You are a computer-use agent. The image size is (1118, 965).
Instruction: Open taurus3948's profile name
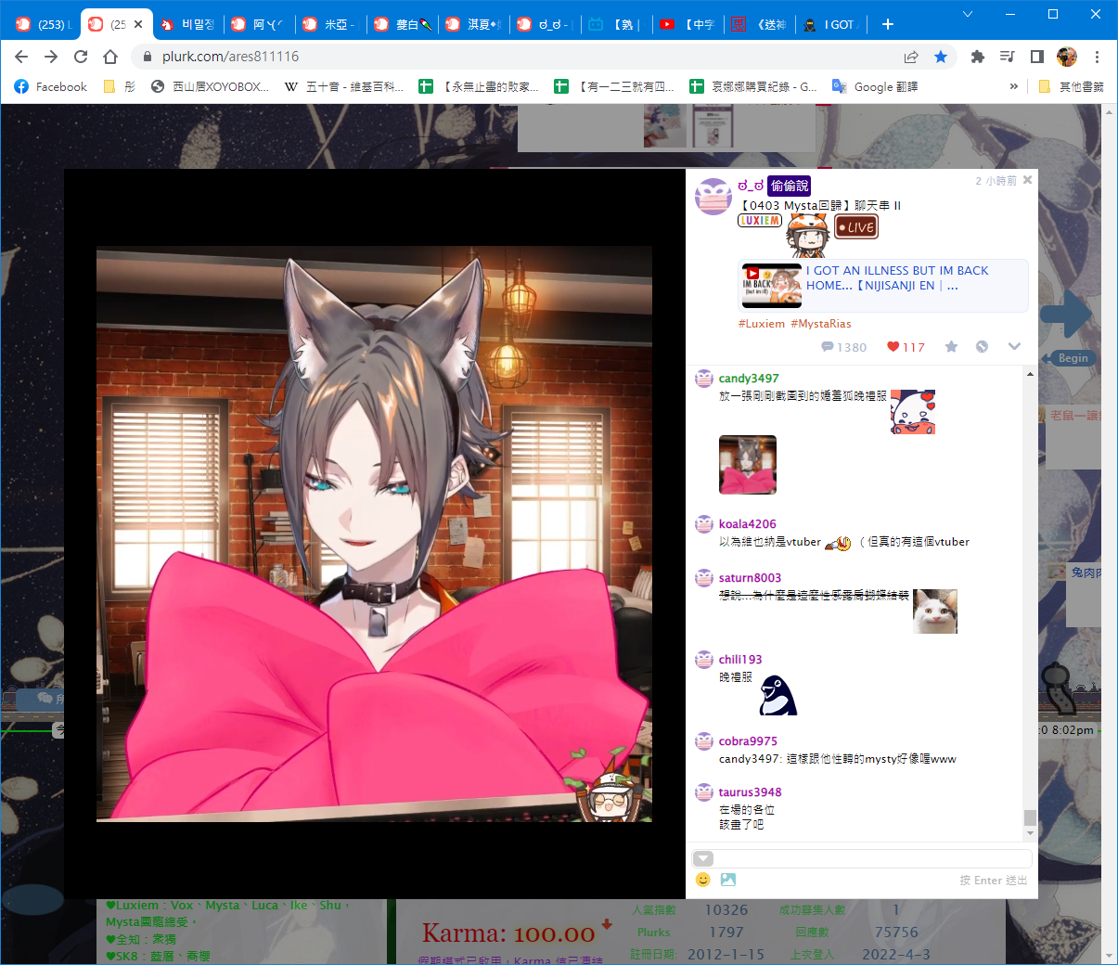(750, 792)
